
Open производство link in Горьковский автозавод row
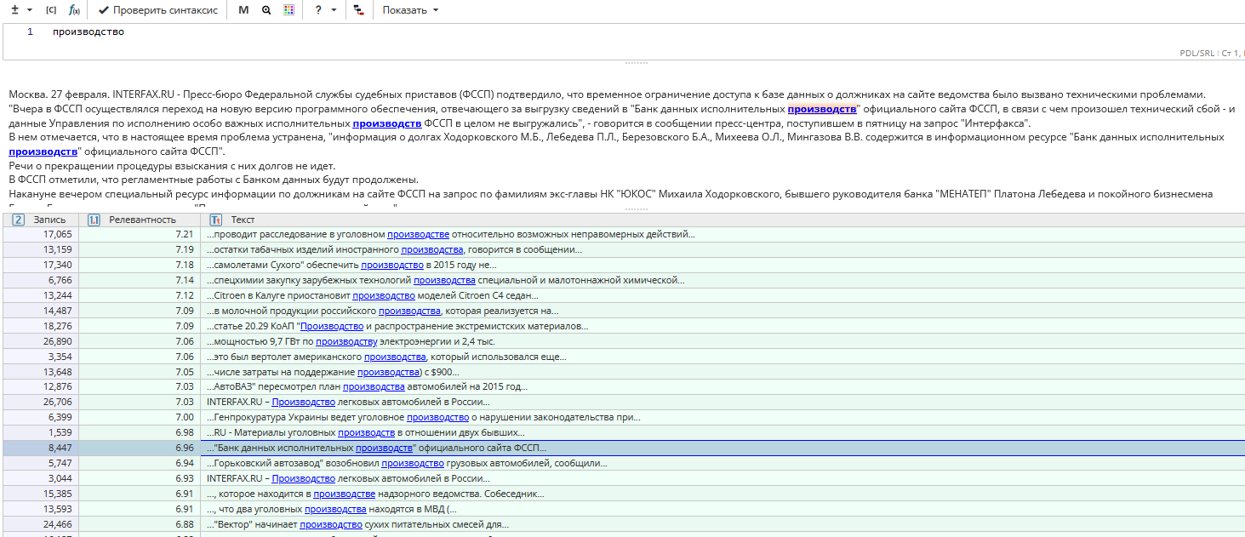413,463
